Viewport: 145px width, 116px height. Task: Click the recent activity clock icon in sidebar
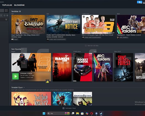tap(4, 15)
